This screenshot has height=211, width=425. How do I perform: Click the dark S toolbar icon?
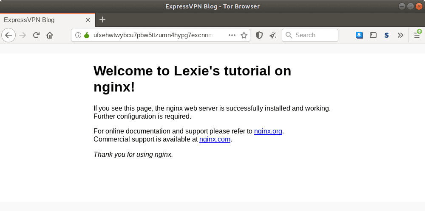[x=386, y=35]
